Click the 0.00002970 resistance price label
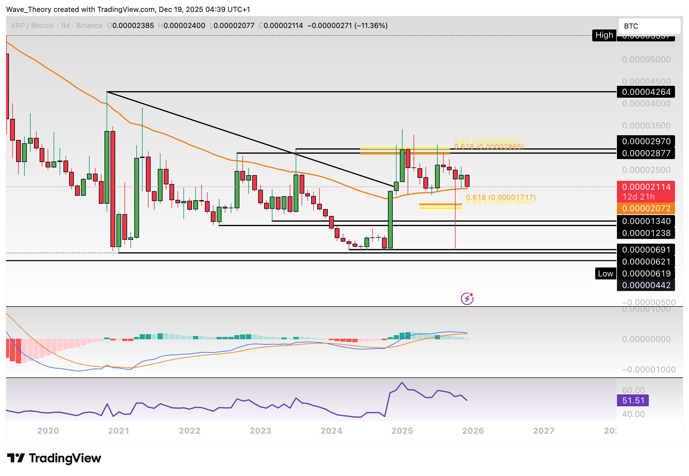The image size is (689, 476). coord(646,141)
